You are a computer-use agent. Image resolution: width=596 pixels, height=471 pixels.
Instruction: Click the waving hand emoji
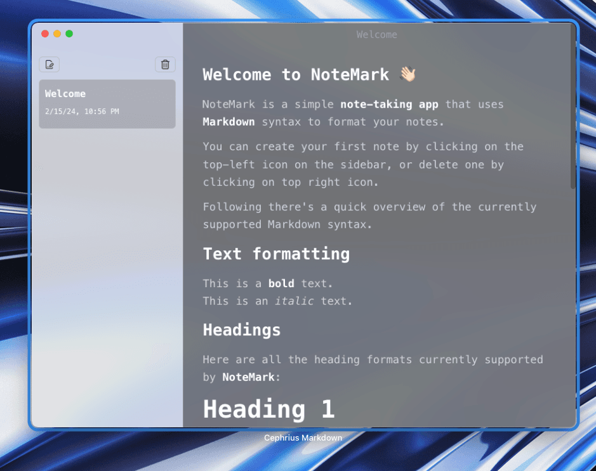[x=408, y=74]
